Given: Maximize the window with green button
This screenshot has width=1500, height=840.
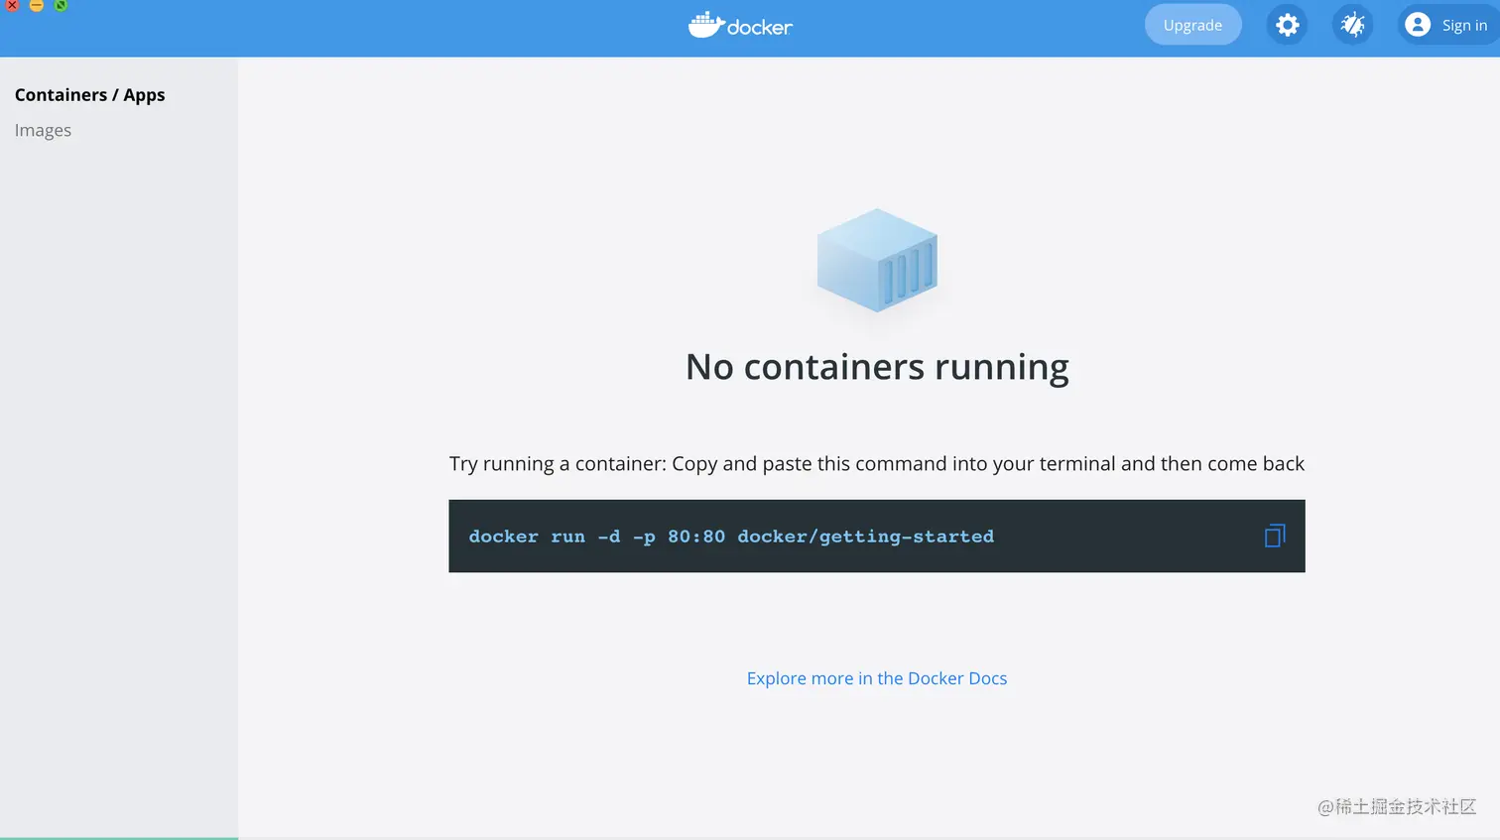Looking at the screenshot, I should coord(61,4).
